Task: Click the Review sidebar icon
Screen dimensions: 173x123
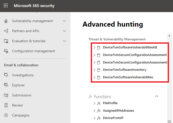Action: pos(6,105)
